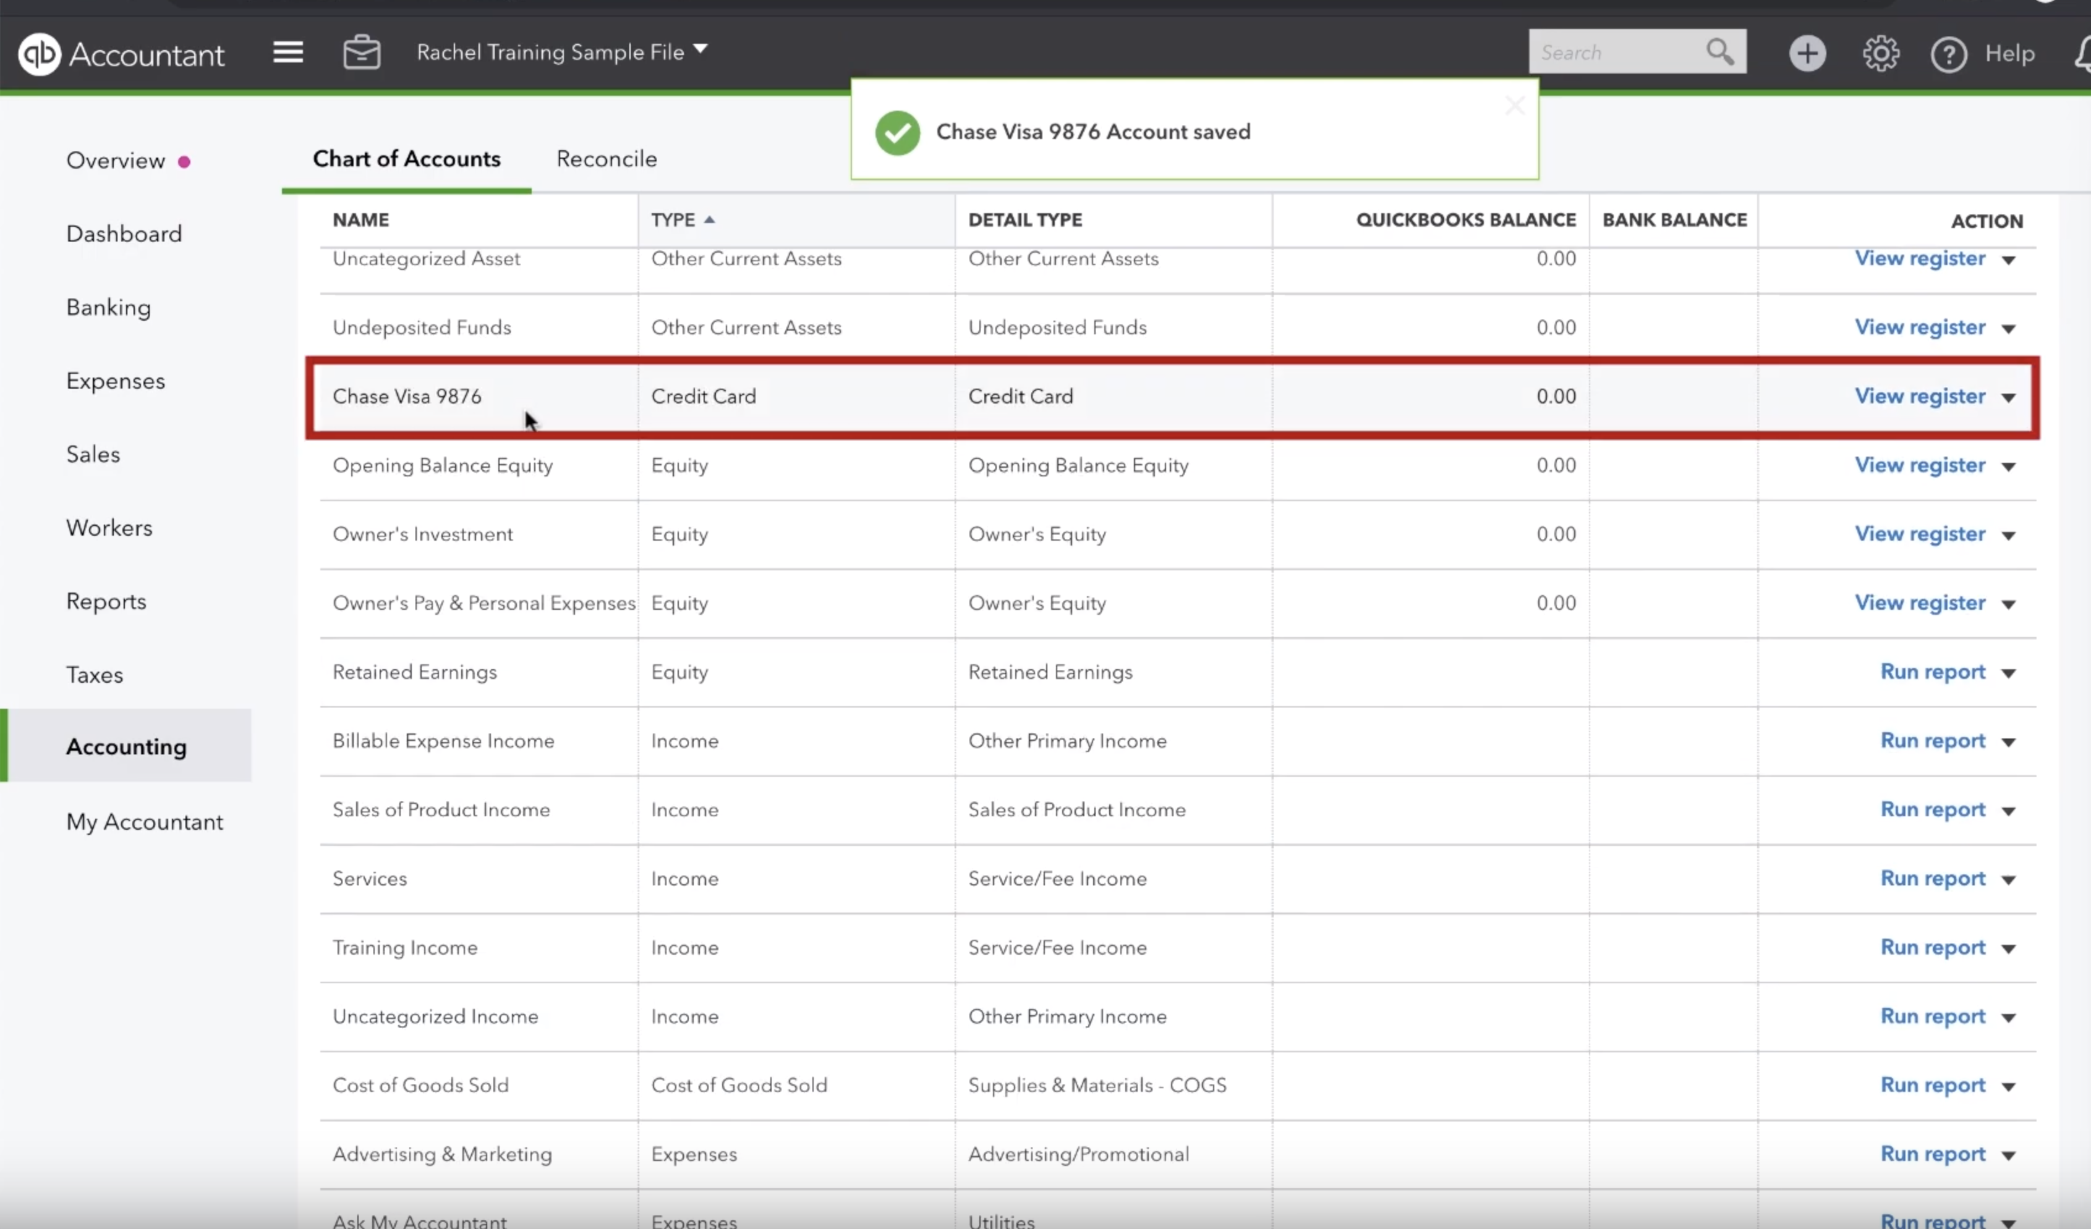View register for Opening Balance Equity
Viewport: 2091px width, 1229px height.
[1919, 465]
